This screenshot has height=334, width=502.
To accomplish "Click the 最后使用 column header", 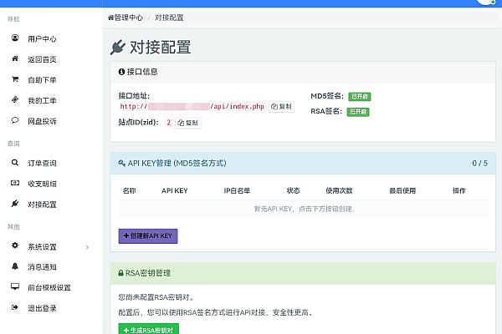I will [402, 191].
